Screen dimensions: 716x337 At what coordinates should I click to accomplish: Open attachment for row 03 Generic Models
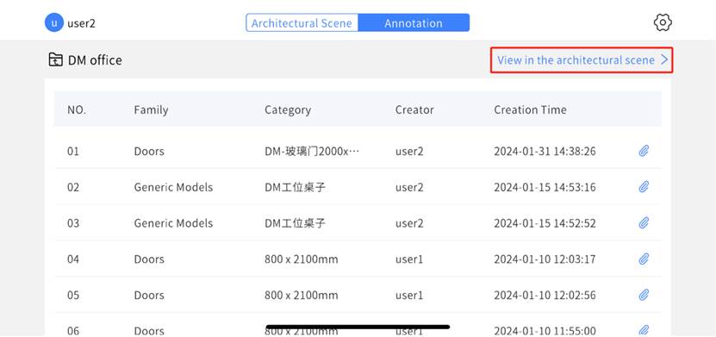coord(644,223)
